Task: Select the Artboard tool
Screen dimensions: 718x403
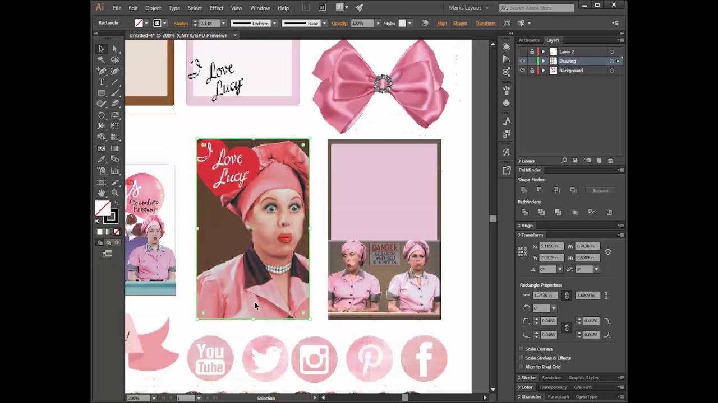Action: pos(102,182)
